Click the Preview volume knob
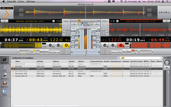171x107 pixels. [167, 62]
